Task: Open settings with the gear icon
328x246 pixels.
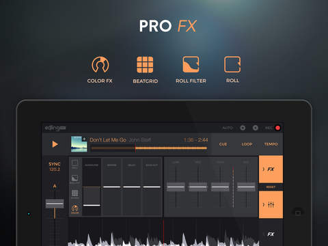Action: pos(243,128)
